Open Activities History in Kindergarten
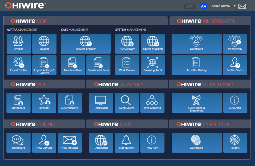Viewport: 255px width, 166px height. [x=196, y=65]
